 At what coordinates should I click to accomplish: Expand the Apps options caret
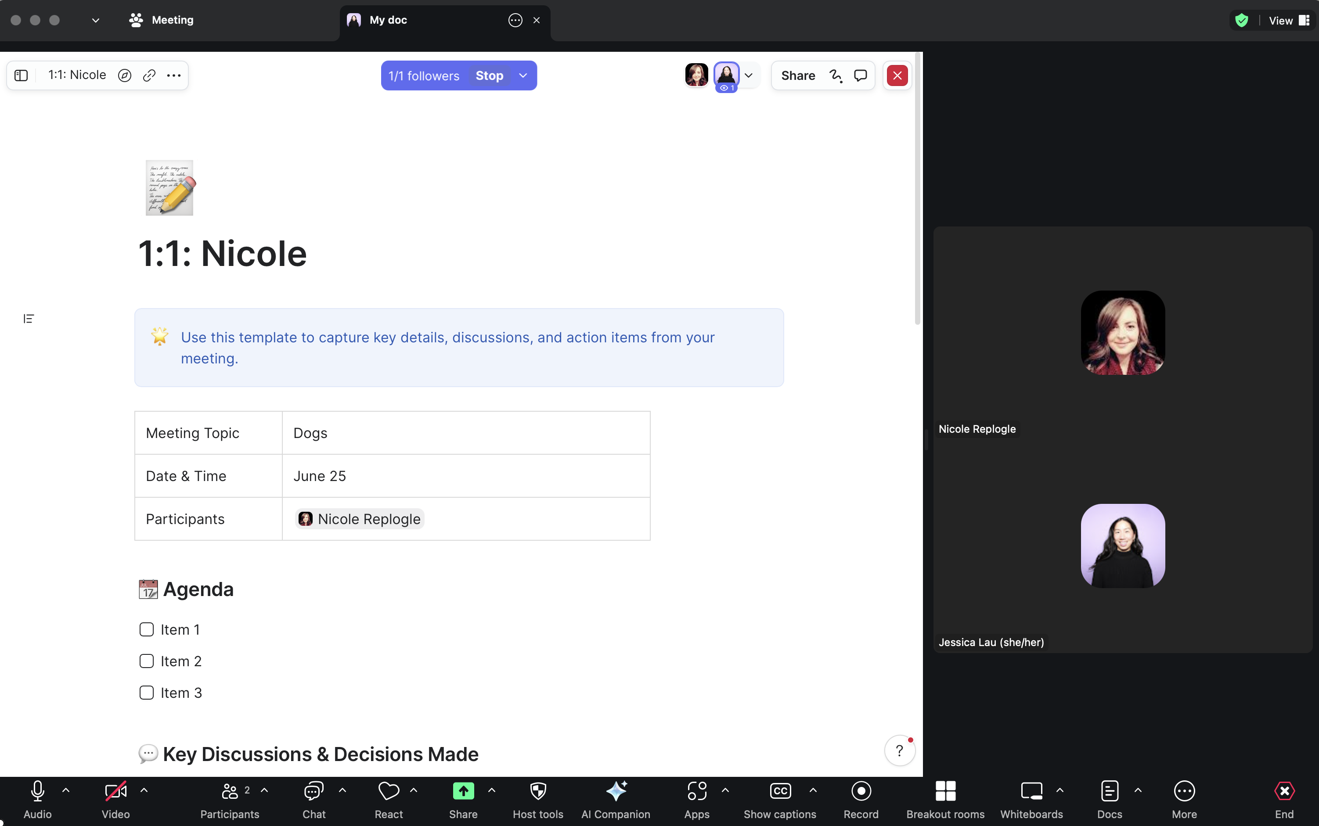[x=726, y=790]
